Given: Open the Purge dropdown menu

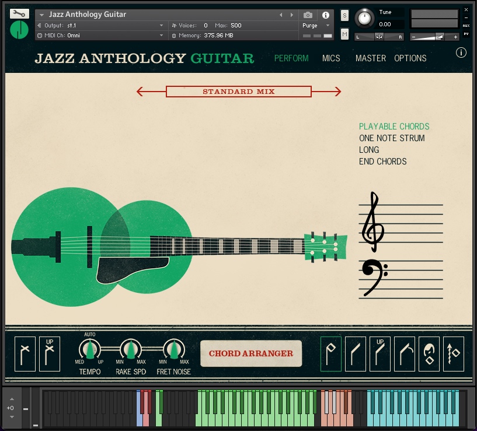Looking at the screenshot, I should point(316,26).
